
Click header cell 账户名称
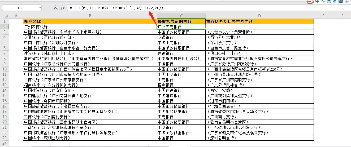coord(90,21)
